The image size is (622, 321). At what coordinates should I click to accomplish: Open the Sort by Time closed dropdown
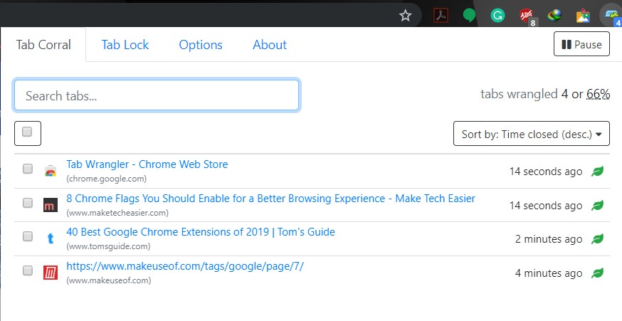coord(531,134)
